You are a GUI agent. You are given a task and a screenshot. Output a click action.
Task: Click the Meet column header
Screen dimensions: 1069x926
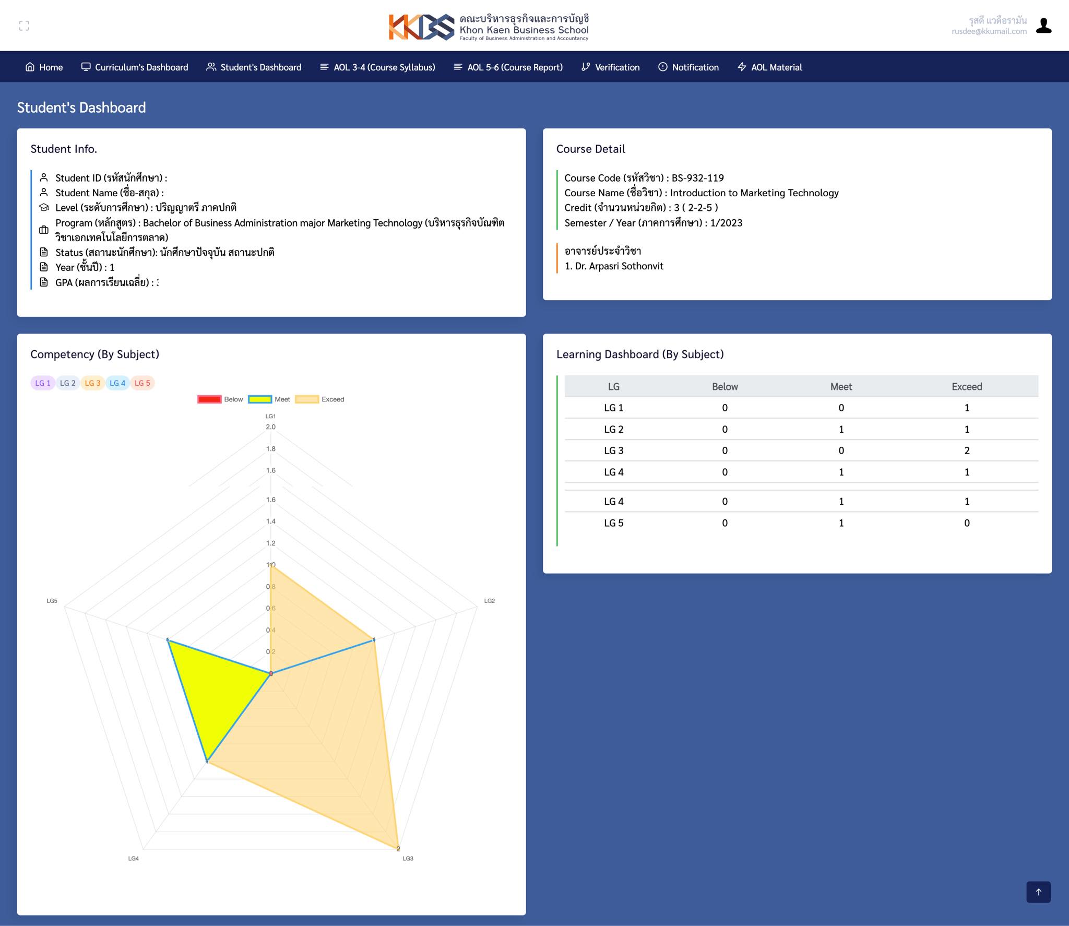(841, 386)
